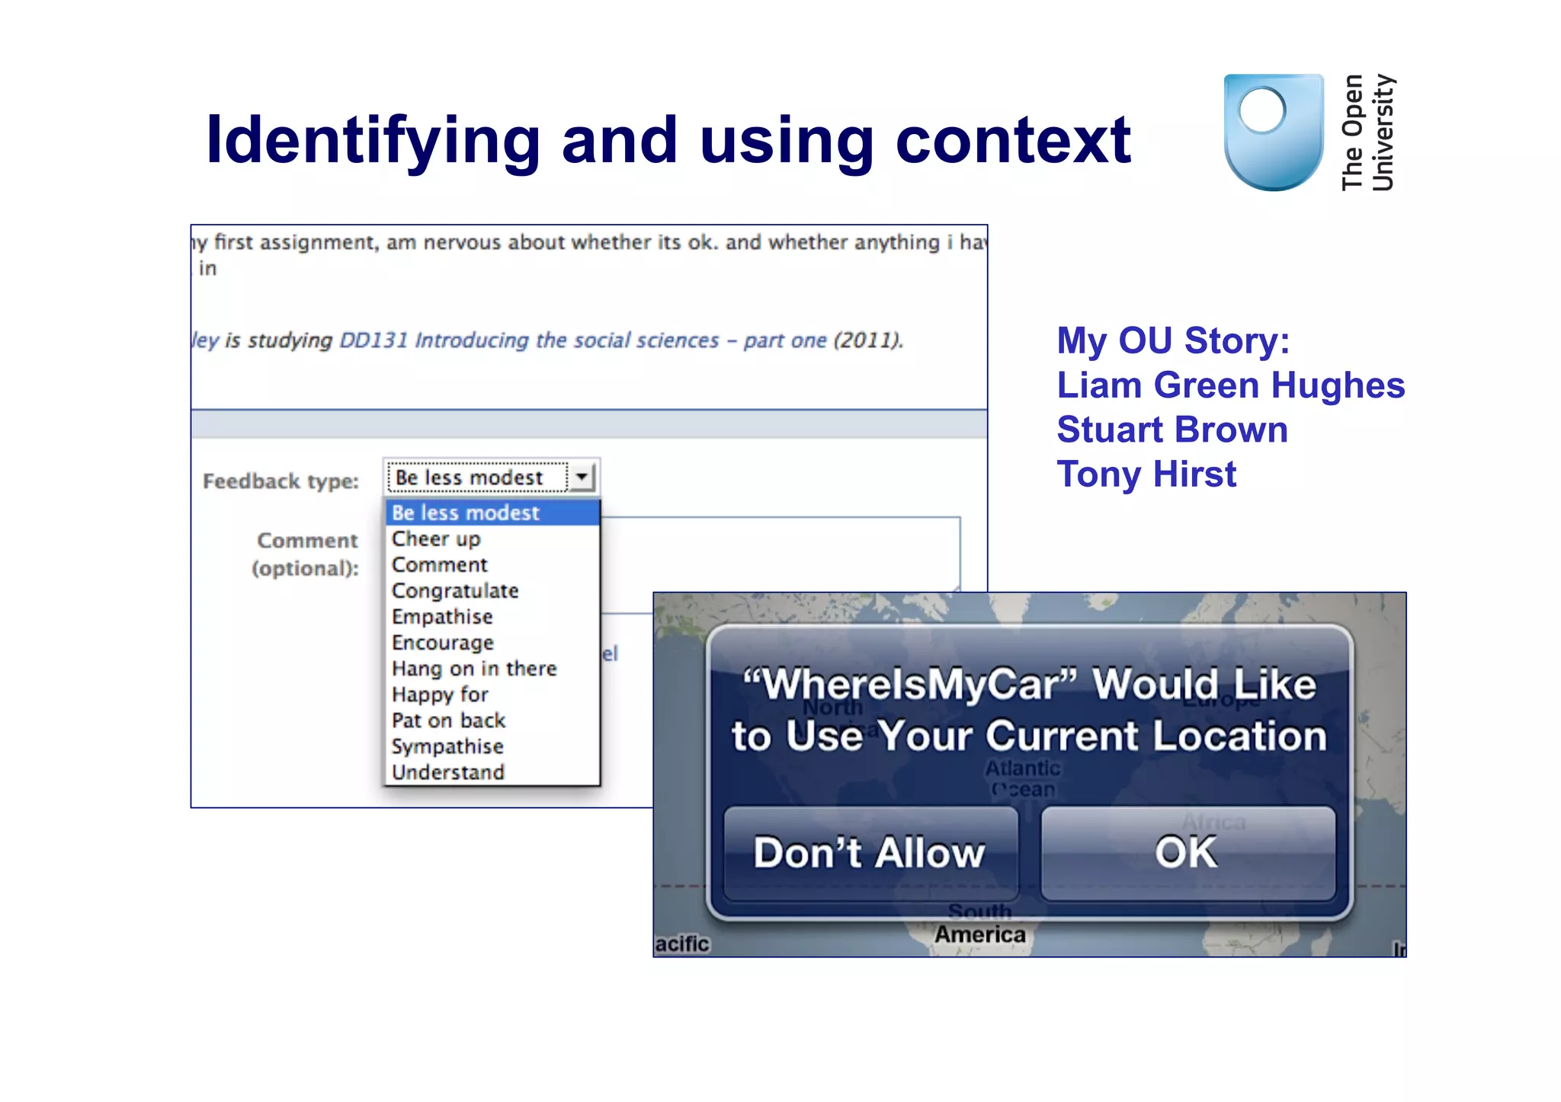
Task: Click the 'Feedback type:' label
Action: 280,481
